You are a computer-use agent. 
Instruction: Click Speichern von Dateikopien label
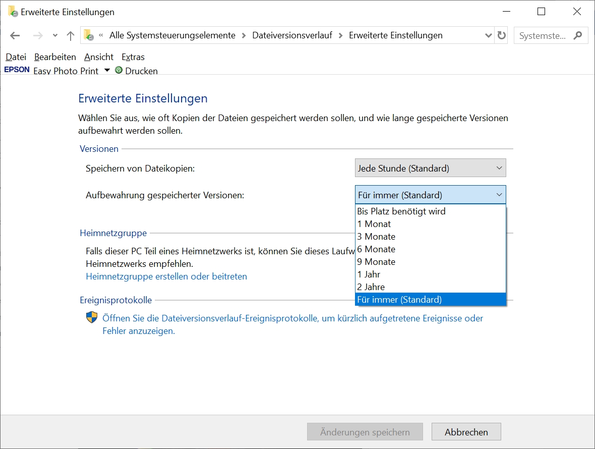(x=140, y=168)
